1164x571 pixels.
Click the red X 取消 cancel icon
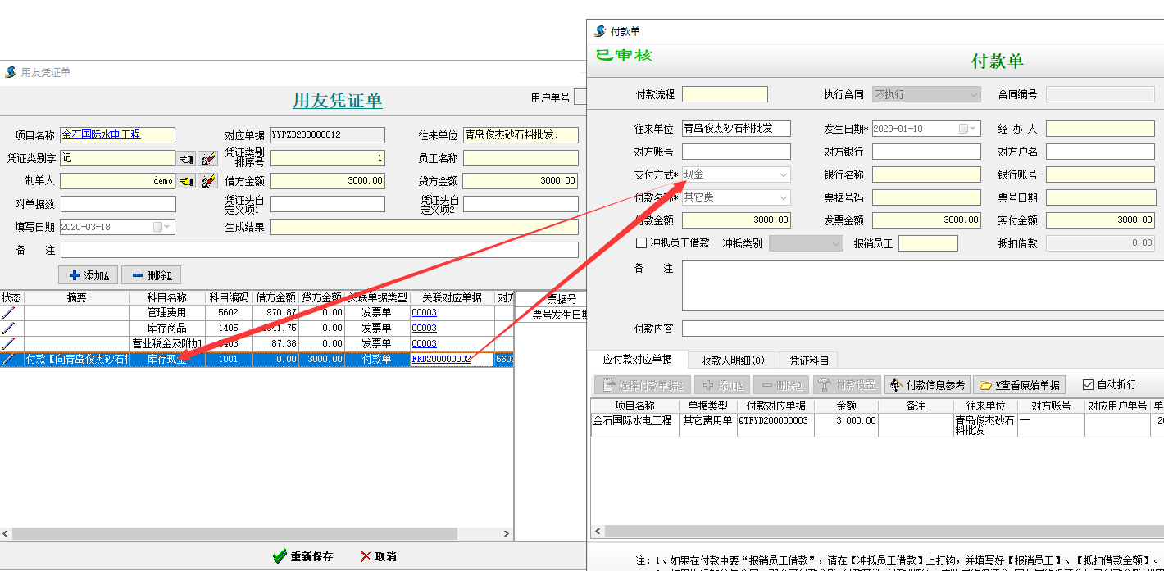pyautogui.click(x=367, y=555)
